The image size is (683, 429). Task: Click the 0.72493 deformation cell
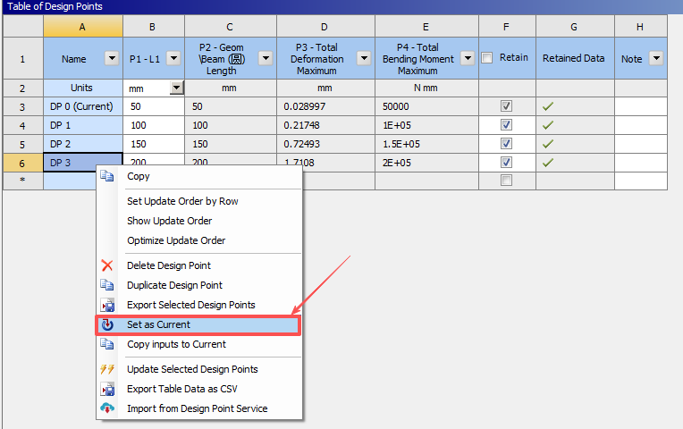click(x=325, y=144)
